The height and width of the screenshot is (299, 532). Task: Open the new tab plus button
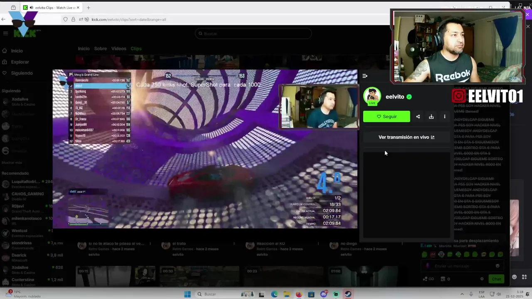[89, 7]
